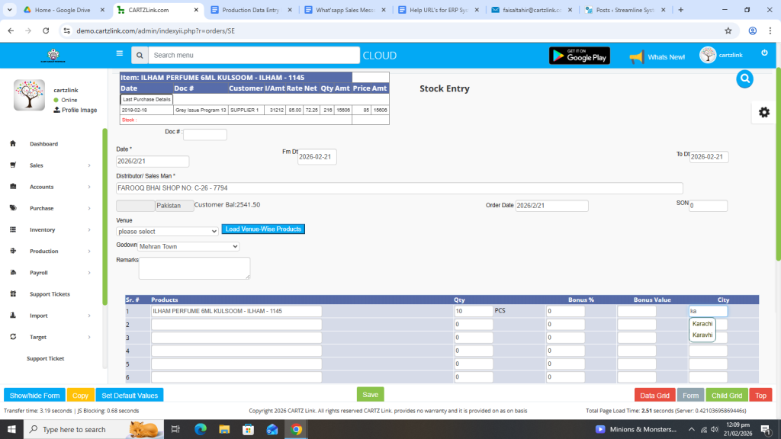Viewport: 781px width, 439px height.
Task: Click the hamburger menu toggle icon
Action: (x=119, y=53)
